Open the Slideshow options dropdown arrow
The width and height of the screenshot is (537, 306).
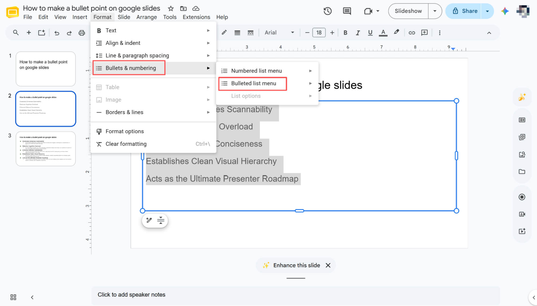click(x=435, y=11)
